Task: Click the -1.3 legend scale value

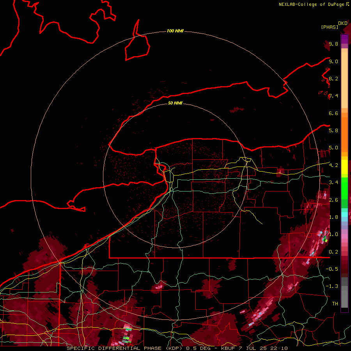Action: coord(332,286)
